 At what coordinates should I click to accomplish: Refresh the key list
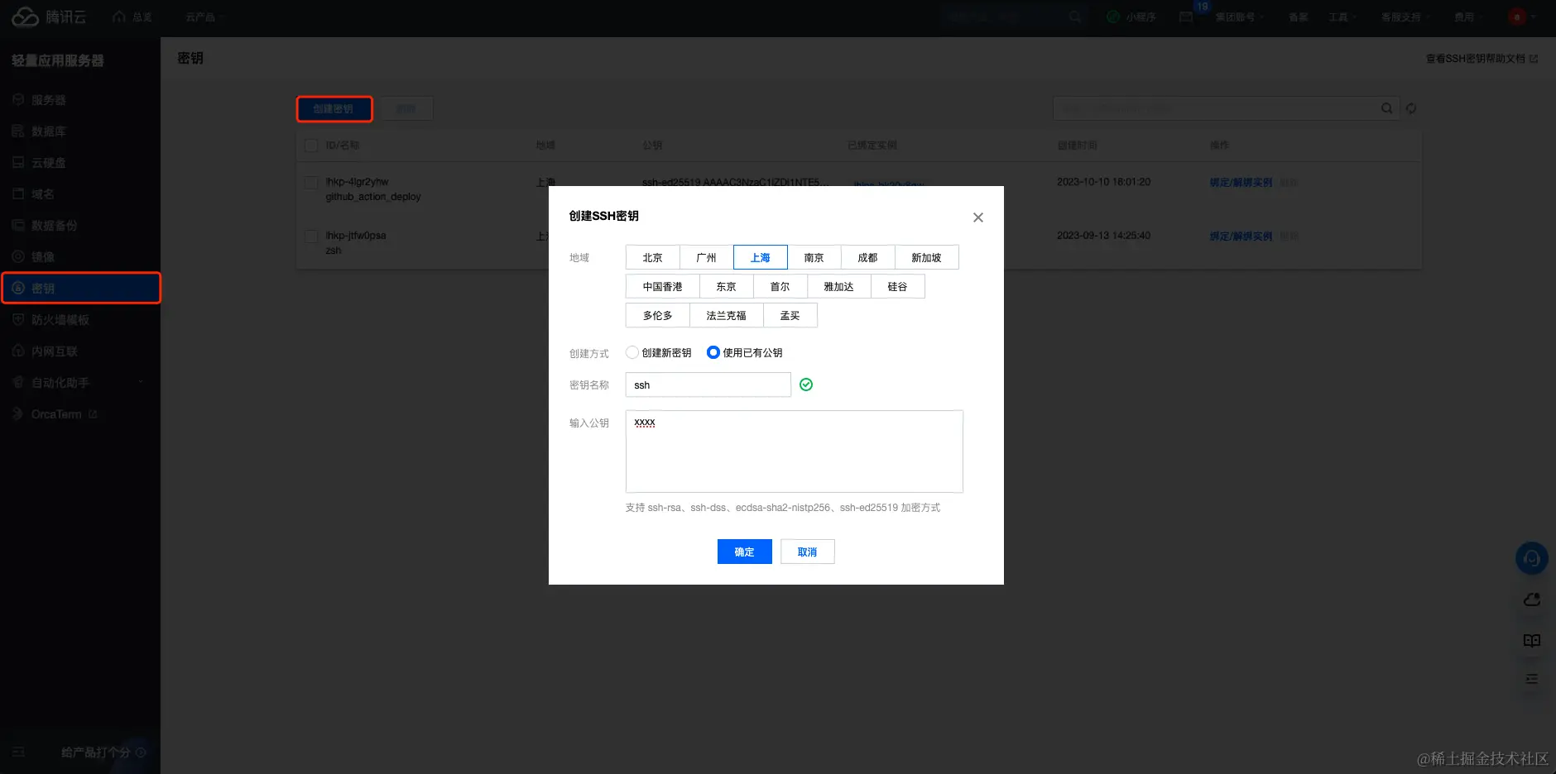point(1411,108)
